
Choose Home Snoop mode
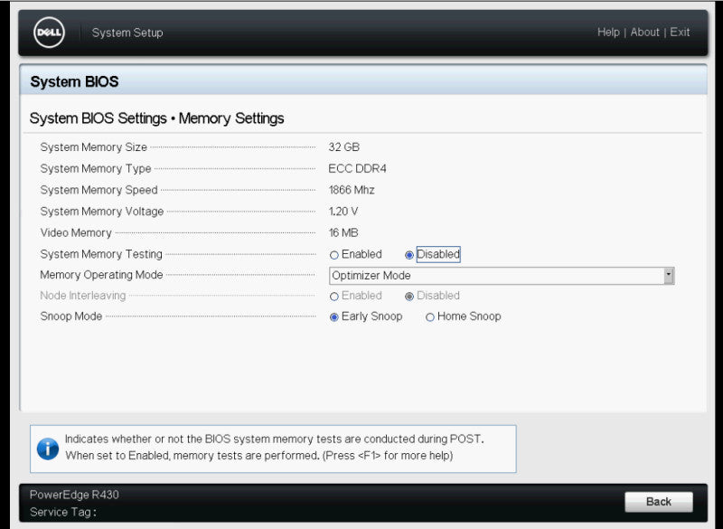click(430, 317)
